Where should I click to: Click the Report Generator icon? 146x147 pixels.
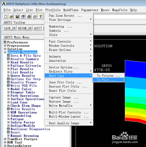click(35, 16)
